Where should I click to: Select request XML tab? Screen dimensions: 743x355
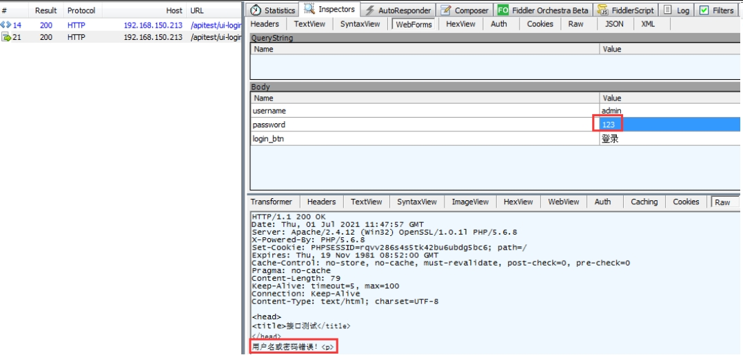[x=648, y=23]
